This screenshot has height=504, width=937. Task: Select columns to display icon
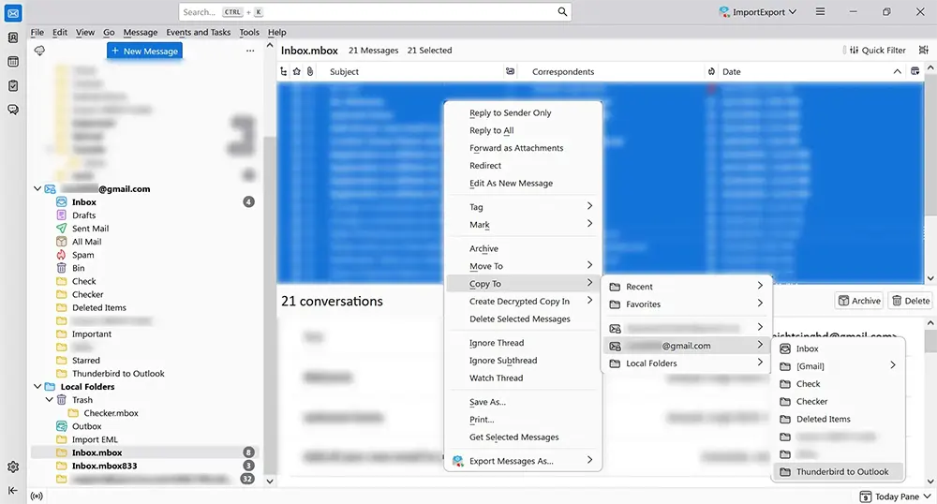point(915,71)
